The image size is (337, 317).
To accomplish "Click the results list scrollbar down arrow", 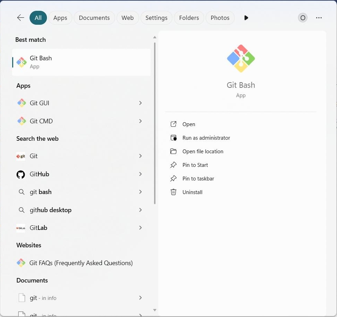I will (x=155, y=310).
